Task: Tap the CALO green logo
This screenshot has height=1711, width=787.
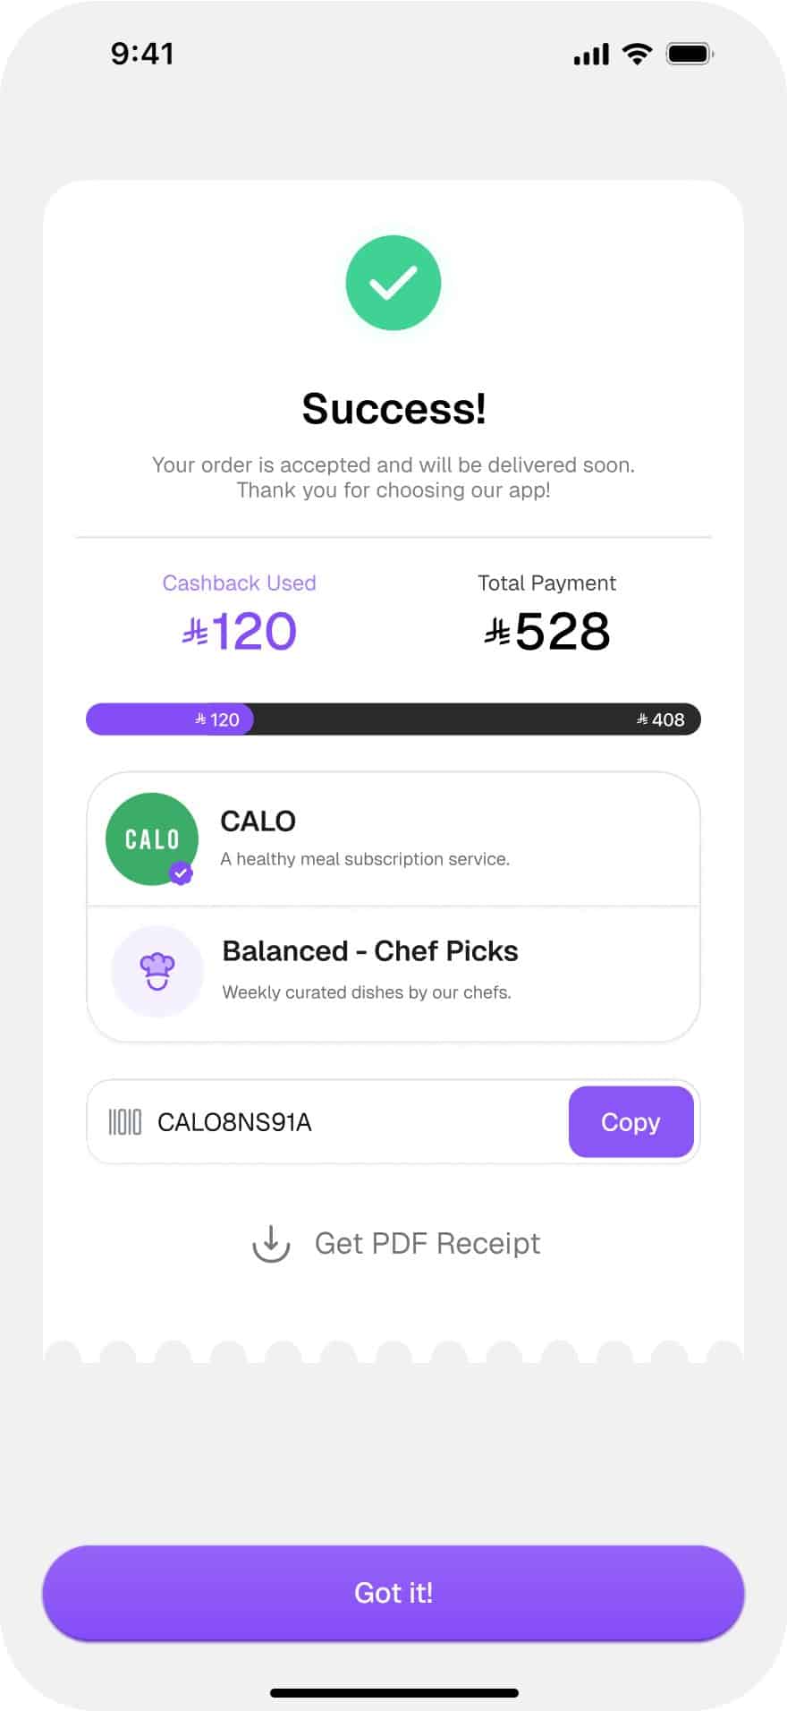Action: pyautogui.click(x=150, y=838)
